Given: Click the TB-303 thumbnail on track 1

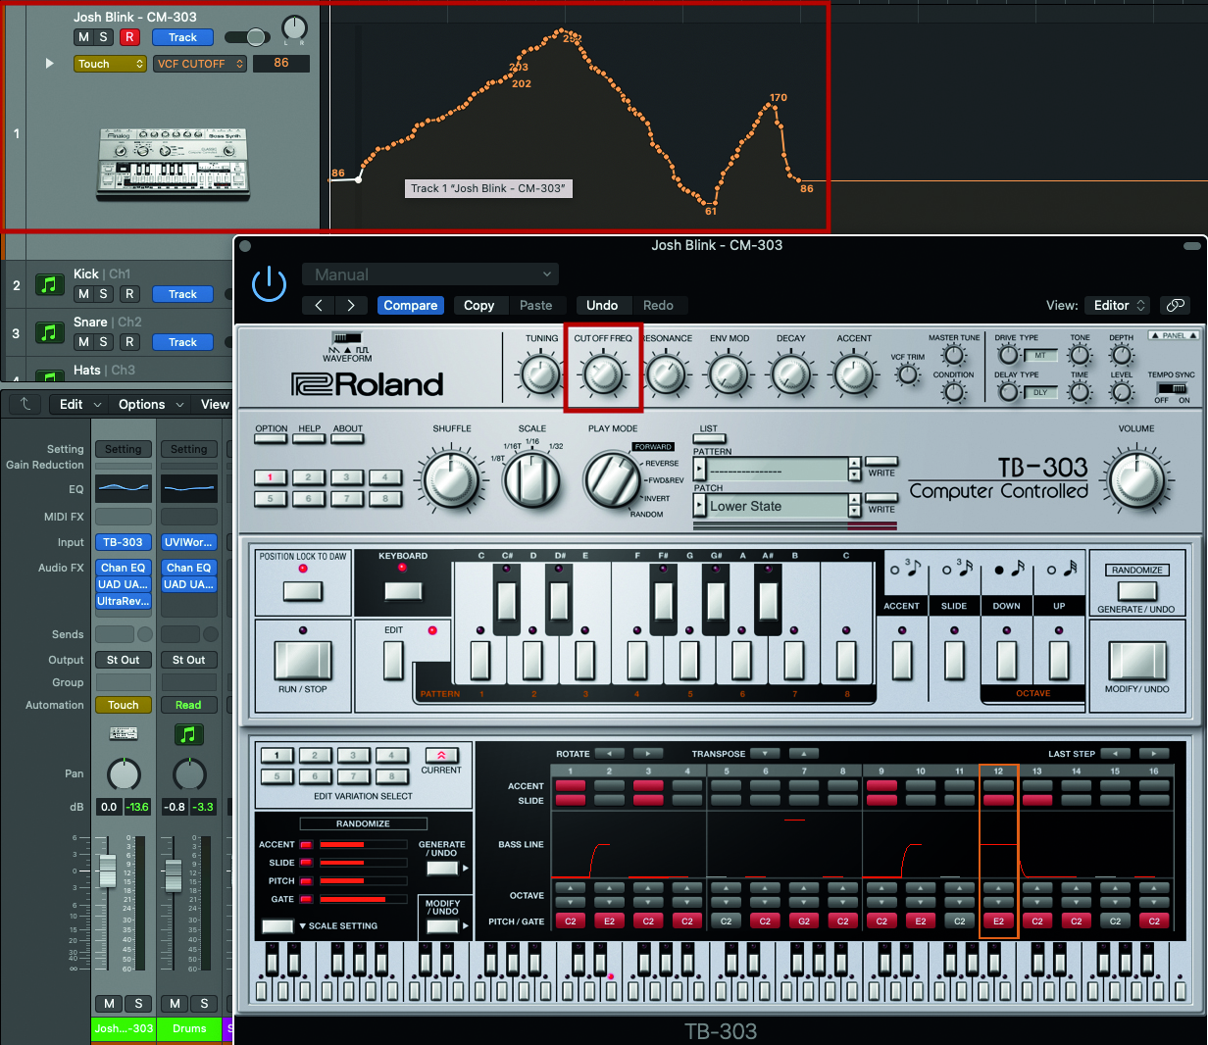Looking at the screenshot, I should pos(174,163).
